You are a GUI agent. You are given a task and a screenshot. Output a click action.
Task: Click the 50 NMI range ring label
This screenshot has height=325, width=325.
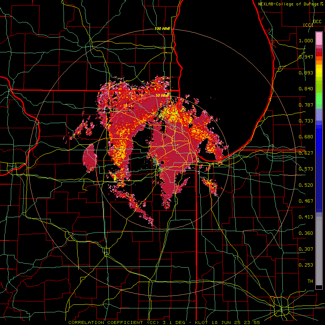coord(162,95)
